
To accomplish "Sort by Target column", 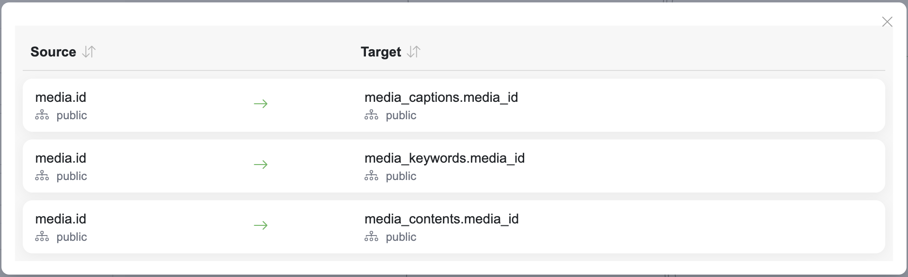I will pyautogui.click(x=414, y=52).
